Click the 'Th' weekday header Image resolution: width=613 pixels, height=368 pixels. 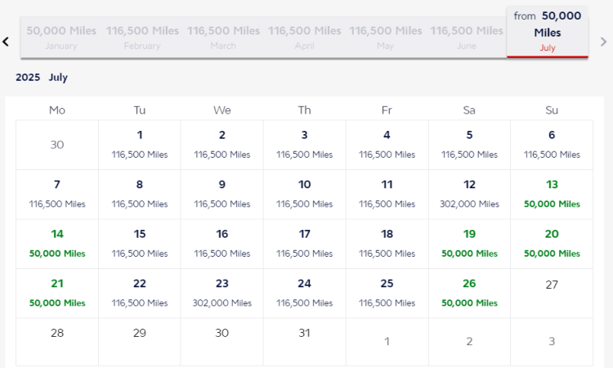(x=305, y=110)
